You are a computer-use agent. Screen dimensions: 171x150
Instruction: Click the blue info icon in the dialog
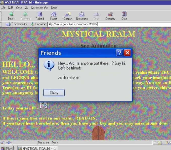pos(49,65)
